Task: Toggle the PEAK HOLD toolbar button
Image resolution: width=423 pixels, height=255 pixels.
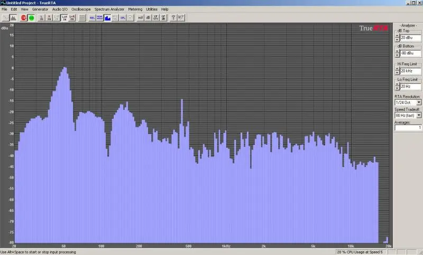Action: (x=100, y=17)
